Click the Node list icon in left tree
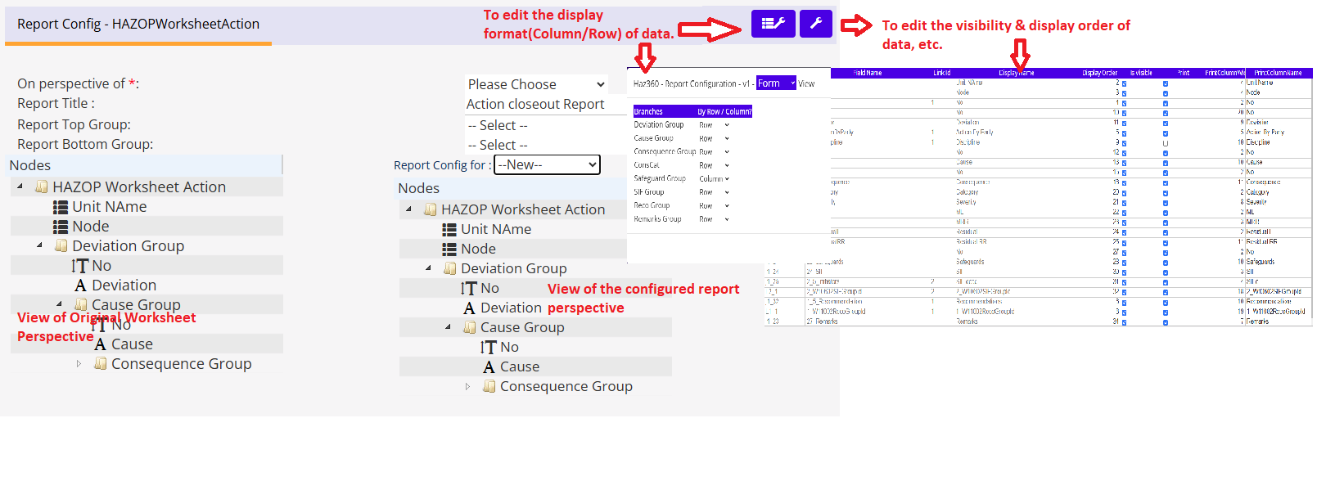 click(x=60, y=227)
